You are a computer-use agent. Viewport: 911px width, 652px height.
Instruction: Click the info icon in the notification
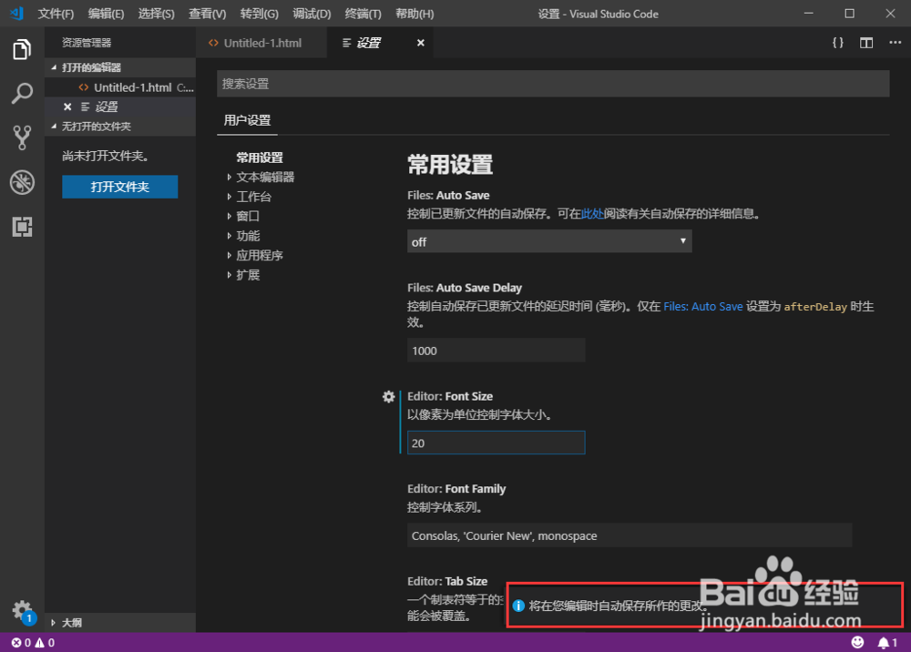click(x=518, y=606)
